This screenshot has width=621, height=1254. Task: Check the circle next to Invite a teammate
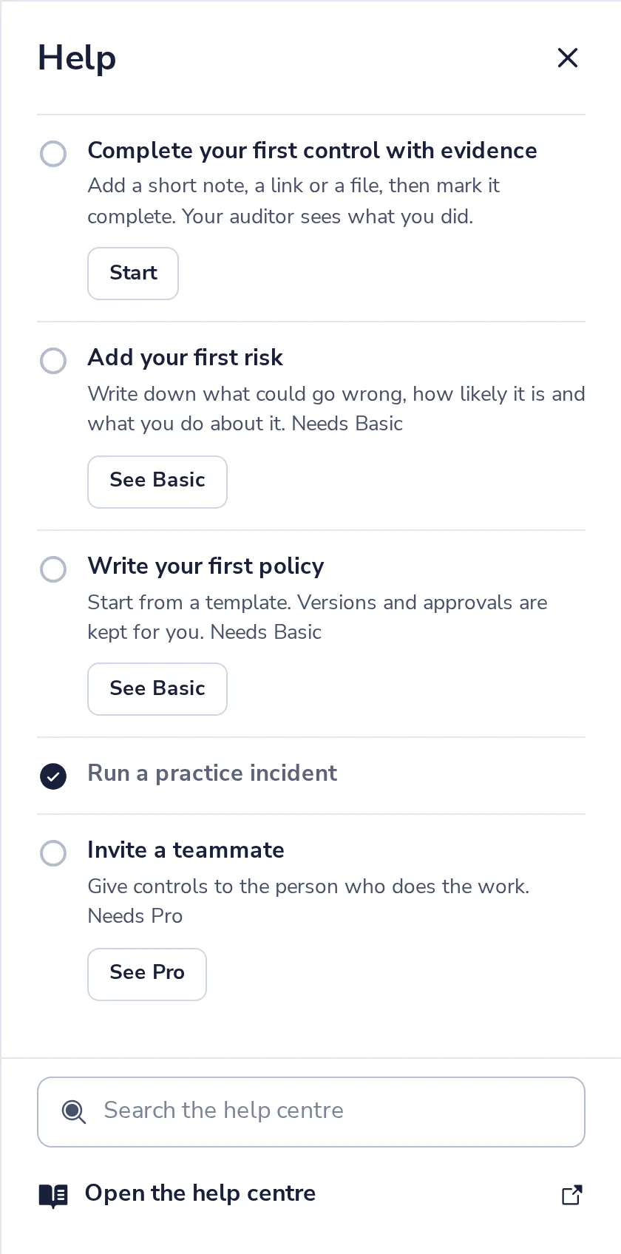53,853
